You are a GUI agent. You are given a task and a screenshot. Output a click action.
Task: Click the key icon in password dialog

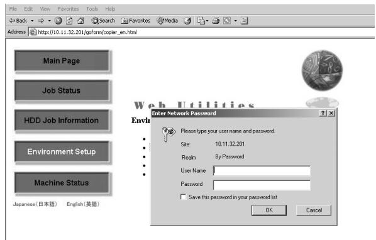169,134
